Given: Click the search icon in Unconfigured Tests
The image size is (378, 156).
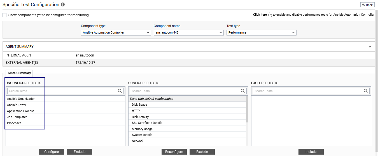Looking at the screenshot, I should point(120,91).
